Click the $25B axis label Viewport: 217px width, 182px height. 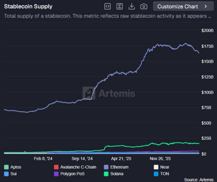[206, 138]
